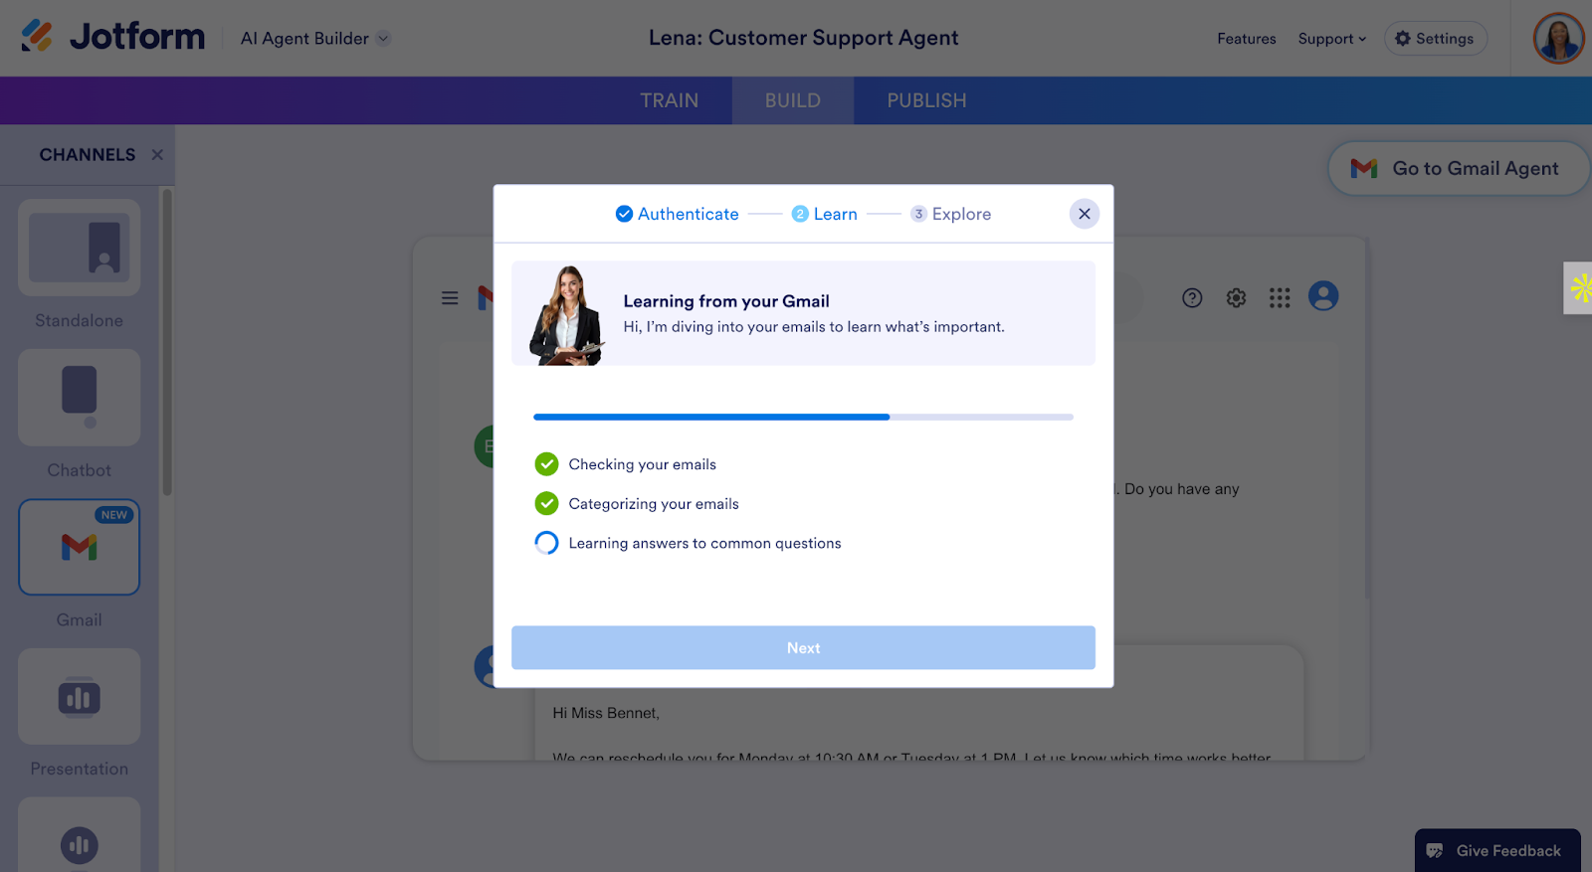
Task: Select the Standalone channel icon
Action: [79, 248]
